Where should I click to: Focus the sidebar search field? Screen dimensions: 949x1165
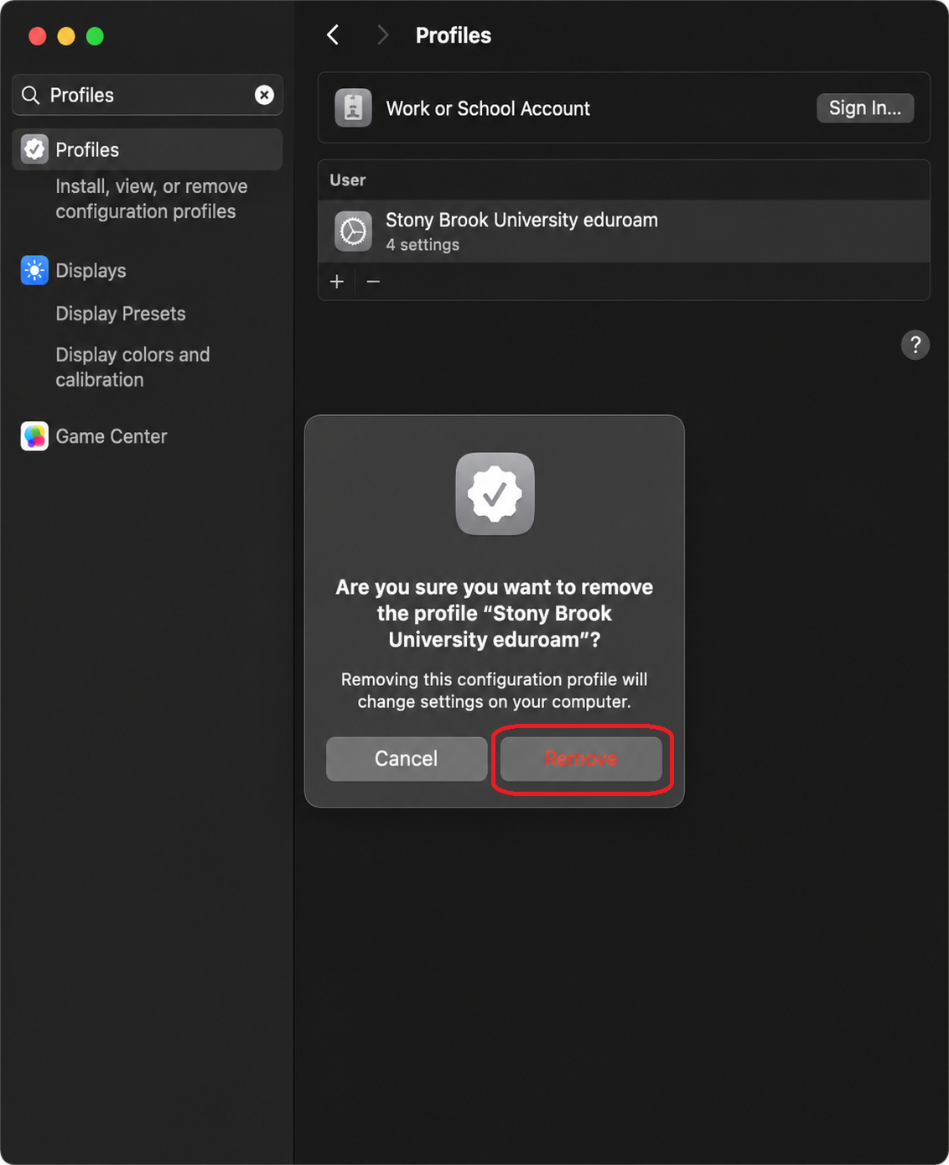148,95
